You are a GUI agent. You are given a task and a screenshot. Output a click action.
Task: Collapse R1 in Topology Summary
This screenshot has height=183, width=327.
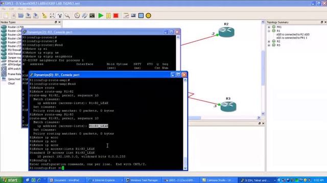(x=269, y=31)
